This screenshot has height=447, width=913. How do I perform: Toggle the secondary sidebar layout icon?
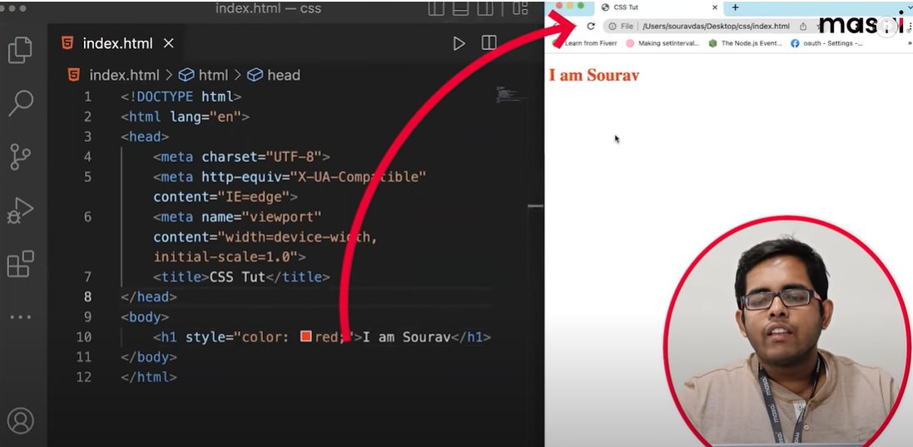click(x=485, y=8)
